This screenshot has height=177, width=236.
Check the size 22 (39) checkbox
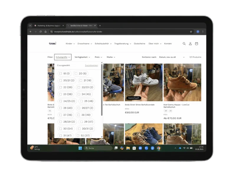click(60, 87)
